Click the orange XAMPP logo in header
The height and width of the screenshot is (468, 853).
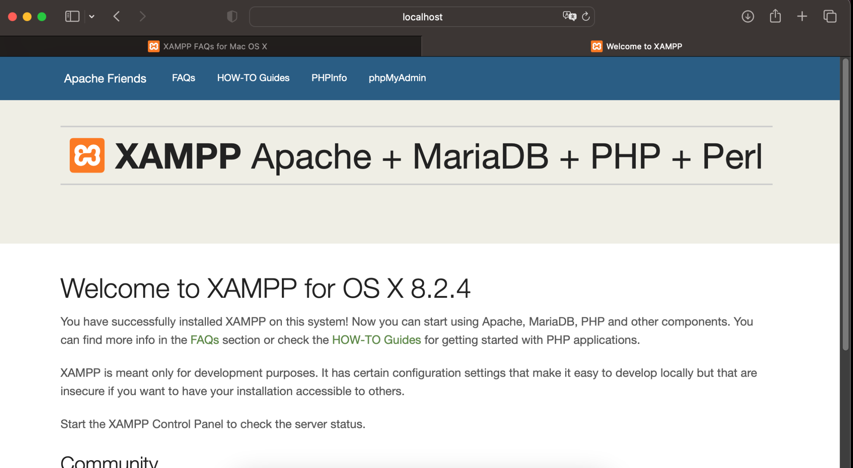click(87, 156)
